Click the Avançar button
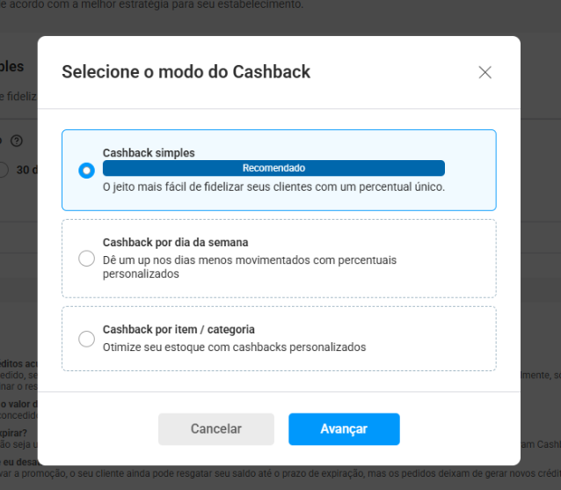Screen dimensions: 561x490 click(344, 429)
